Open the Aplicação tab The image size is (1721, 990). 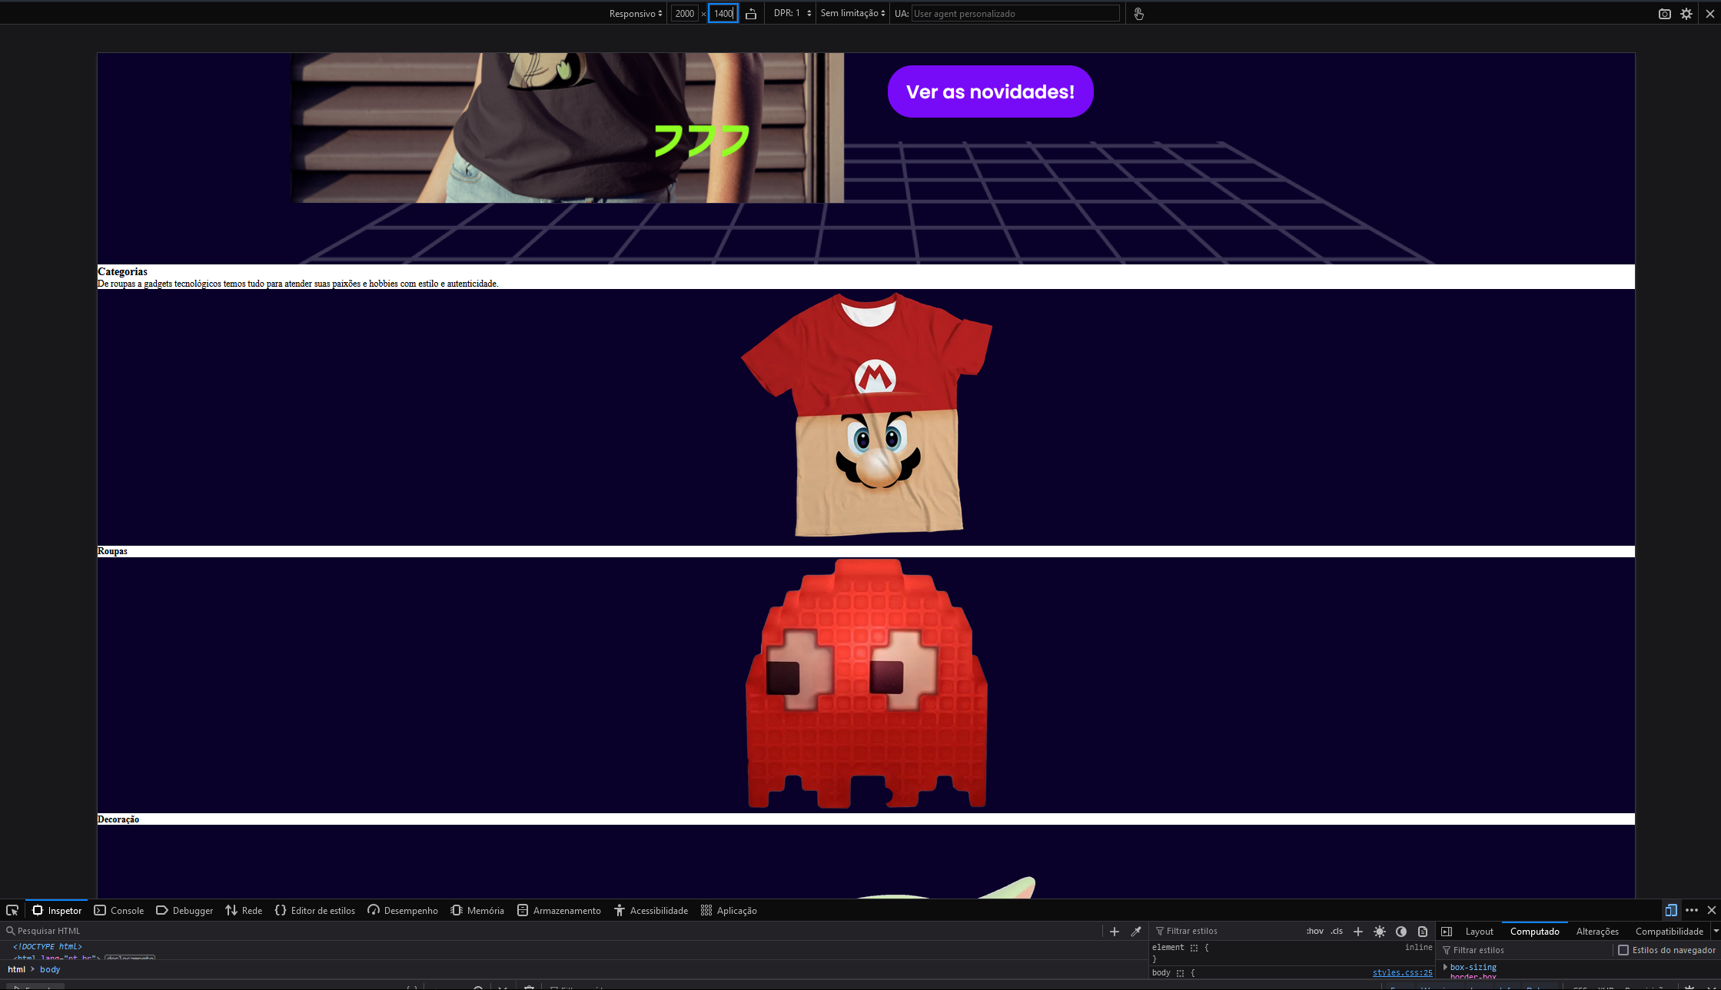coord(729,910)
